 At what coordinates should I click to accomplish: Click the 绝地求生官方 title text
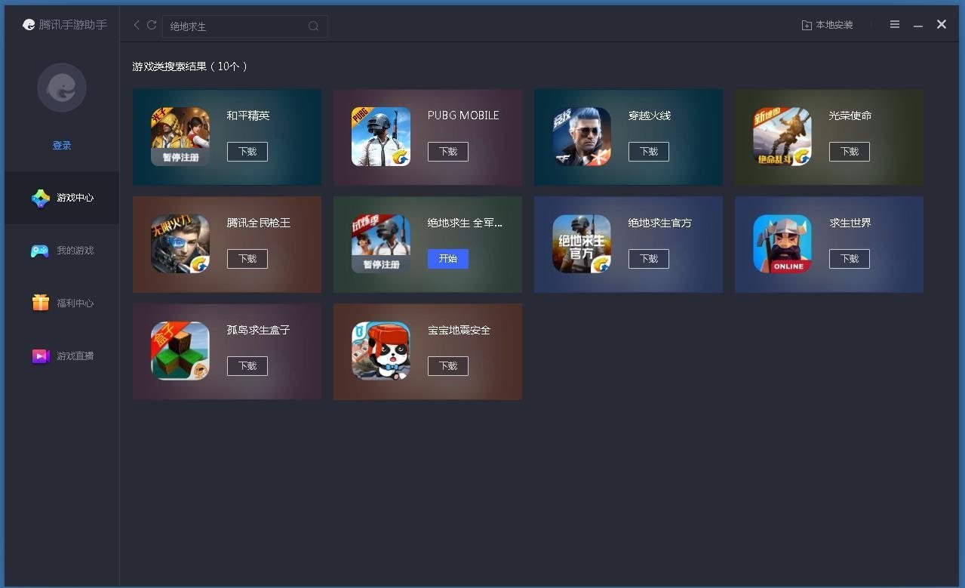(x=660, y=223)
